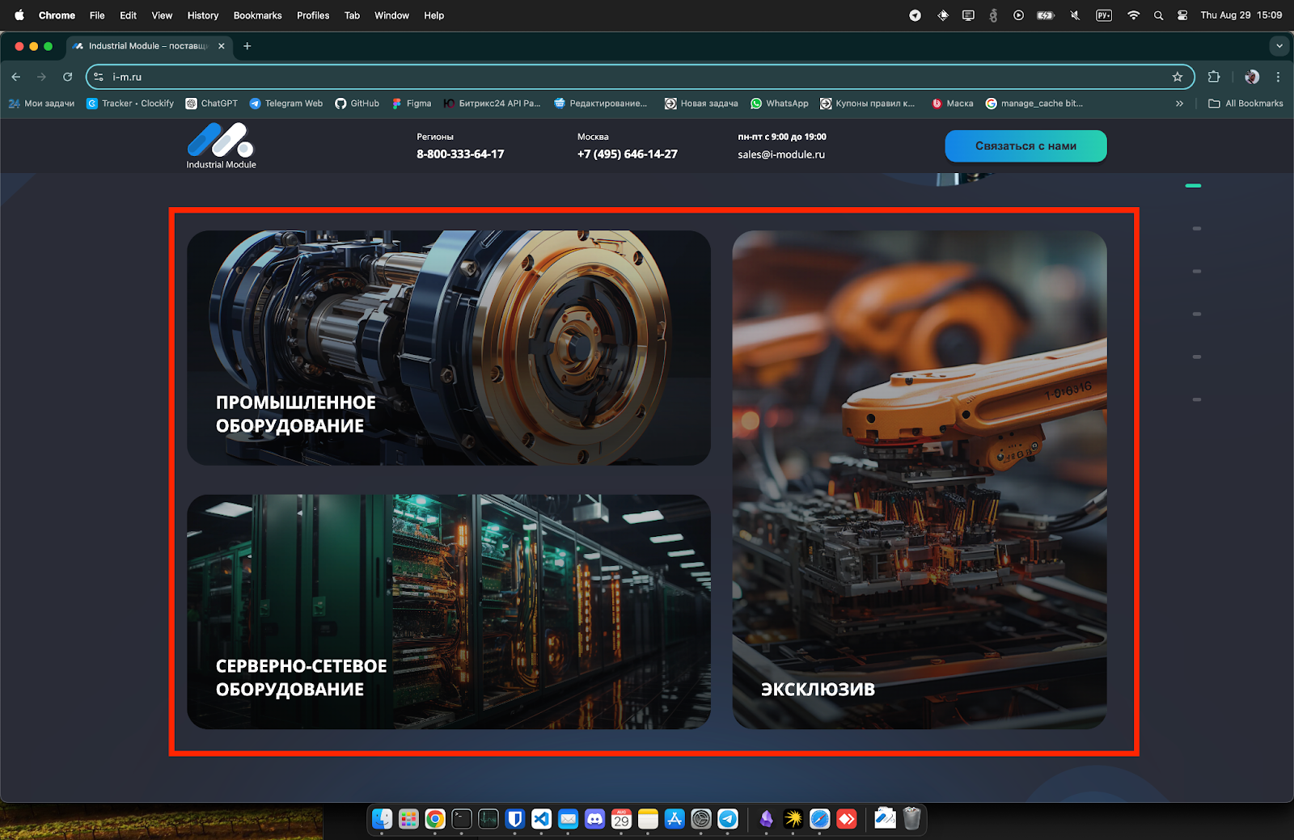Open the Profiles menu
The width and height of the screenshot is (1294, 840).
click(313, 15)
